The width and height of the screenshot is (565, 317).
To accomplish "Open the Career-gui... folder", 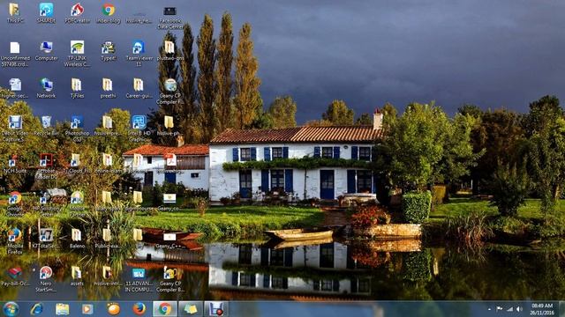I will pyautogui.click(x=139, y=88).
